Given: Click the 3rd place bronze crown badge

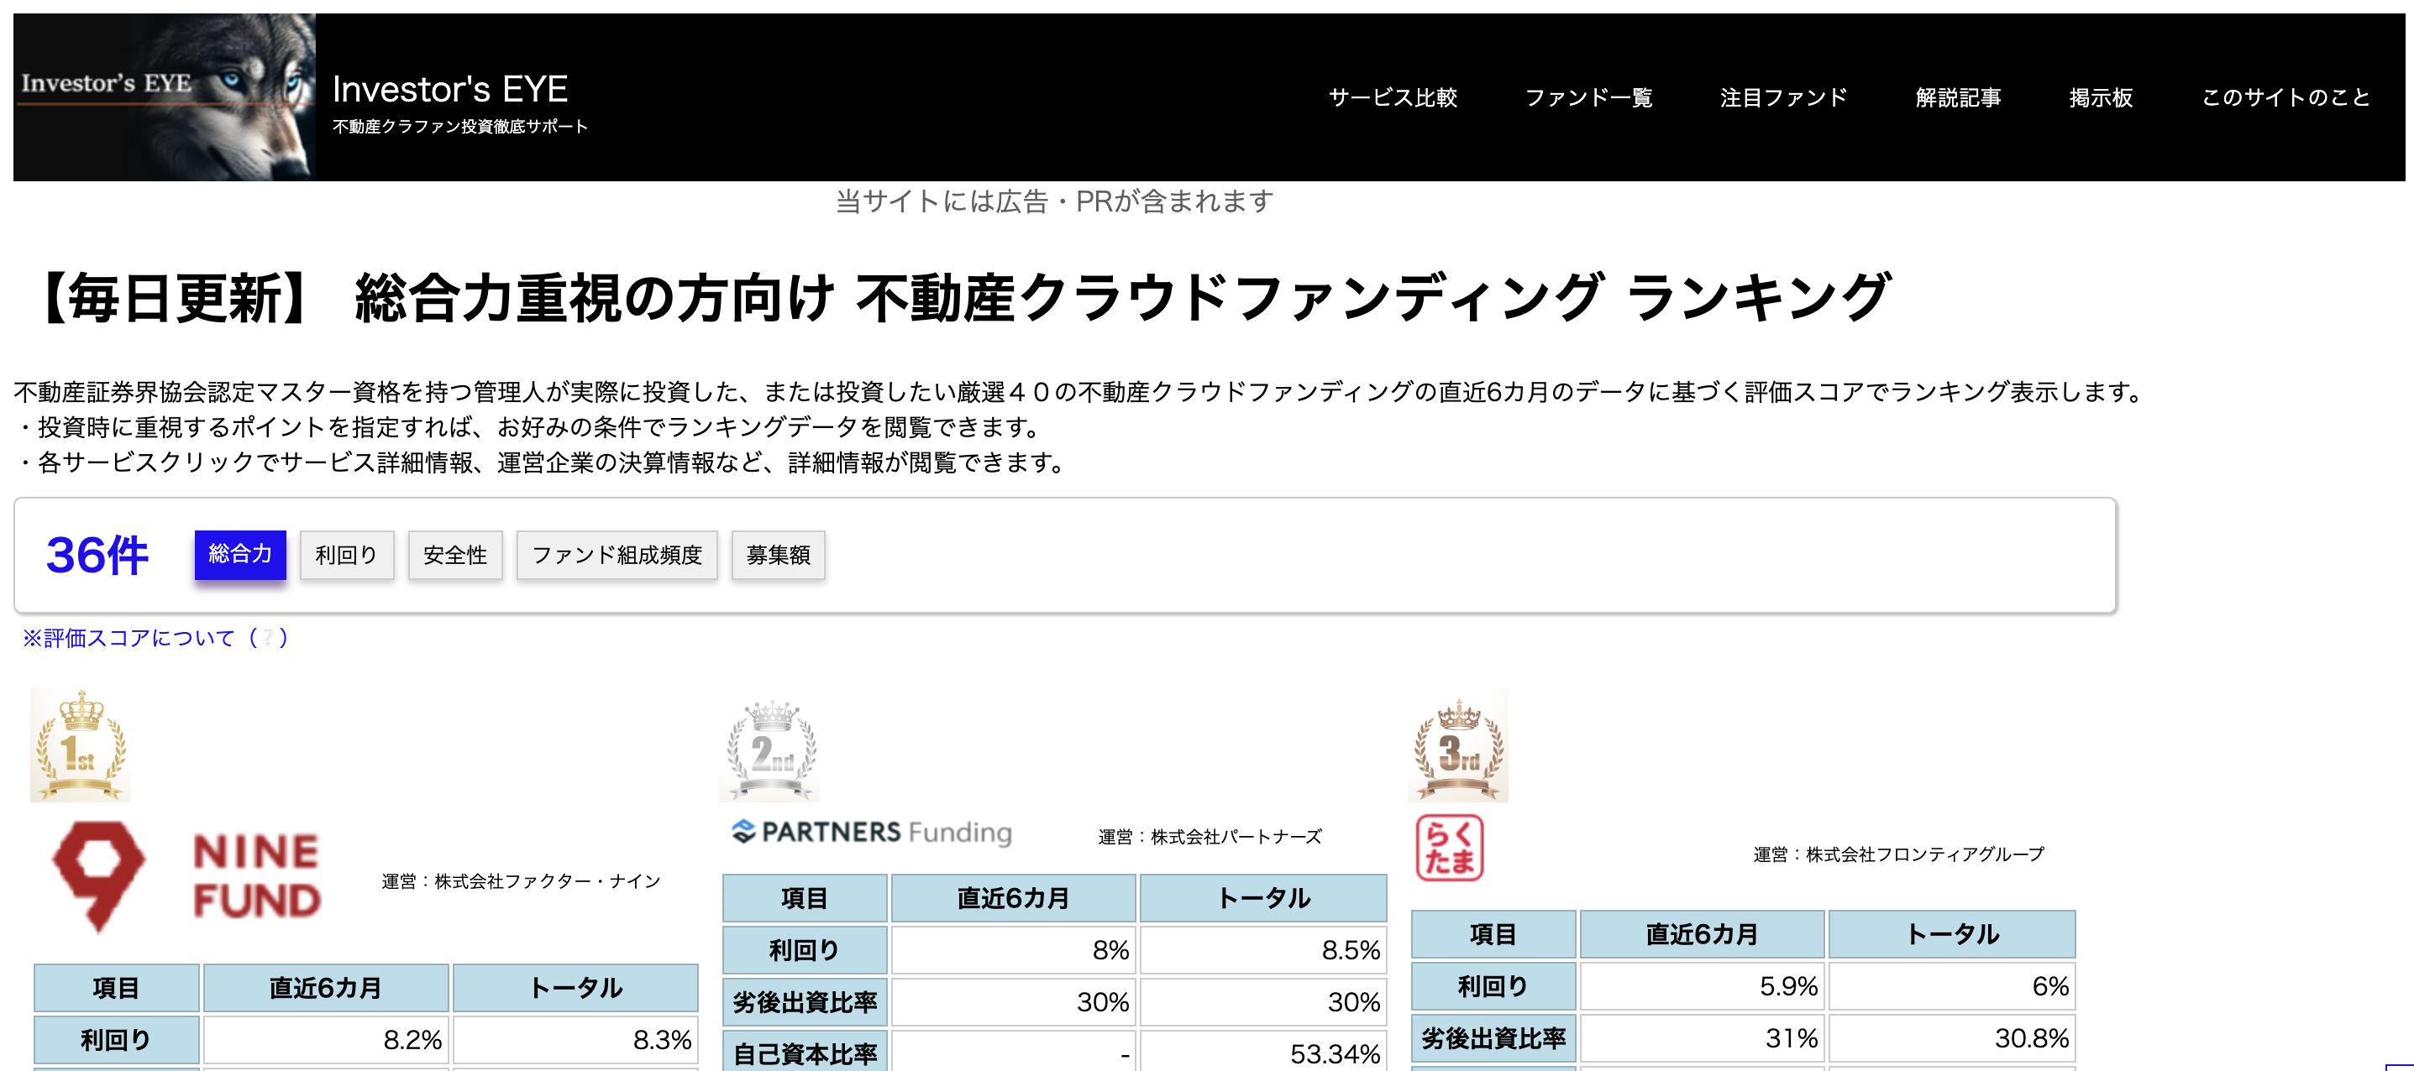Looking at the screenshot, I should [x=1457, y=746].
